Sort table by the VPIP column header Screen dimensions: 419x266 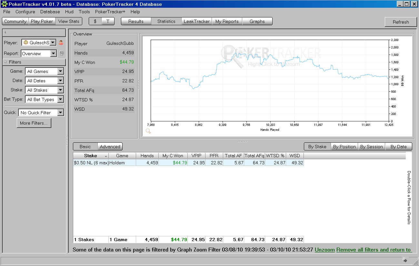pyautogui.click(x=196, y=156)
